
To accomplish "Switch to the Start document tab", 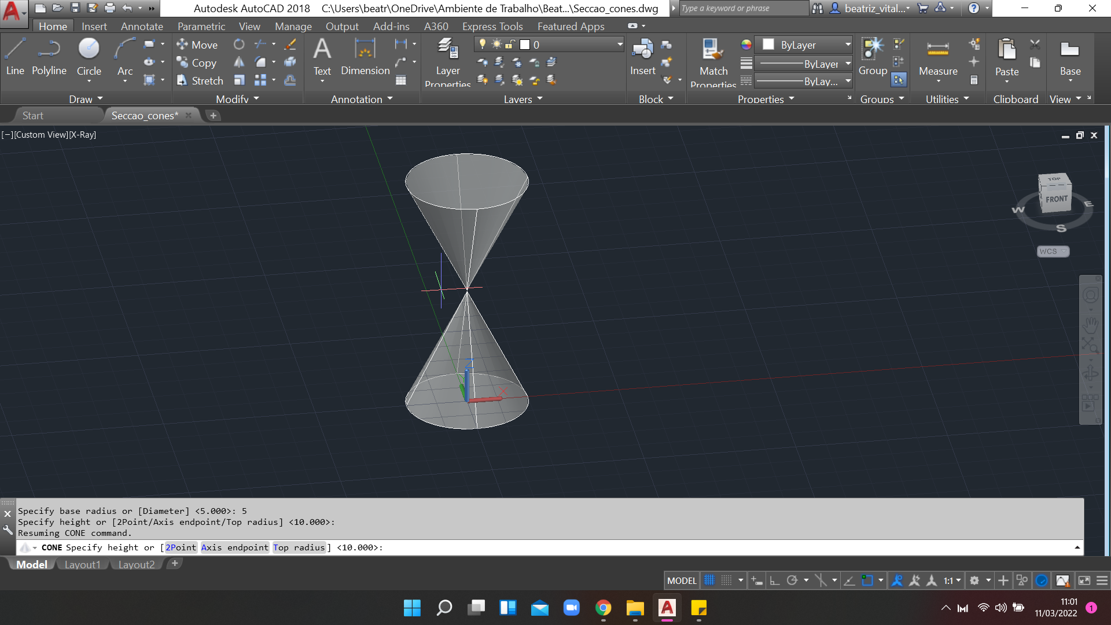I will pyautogui.click(x=32, y=115).
